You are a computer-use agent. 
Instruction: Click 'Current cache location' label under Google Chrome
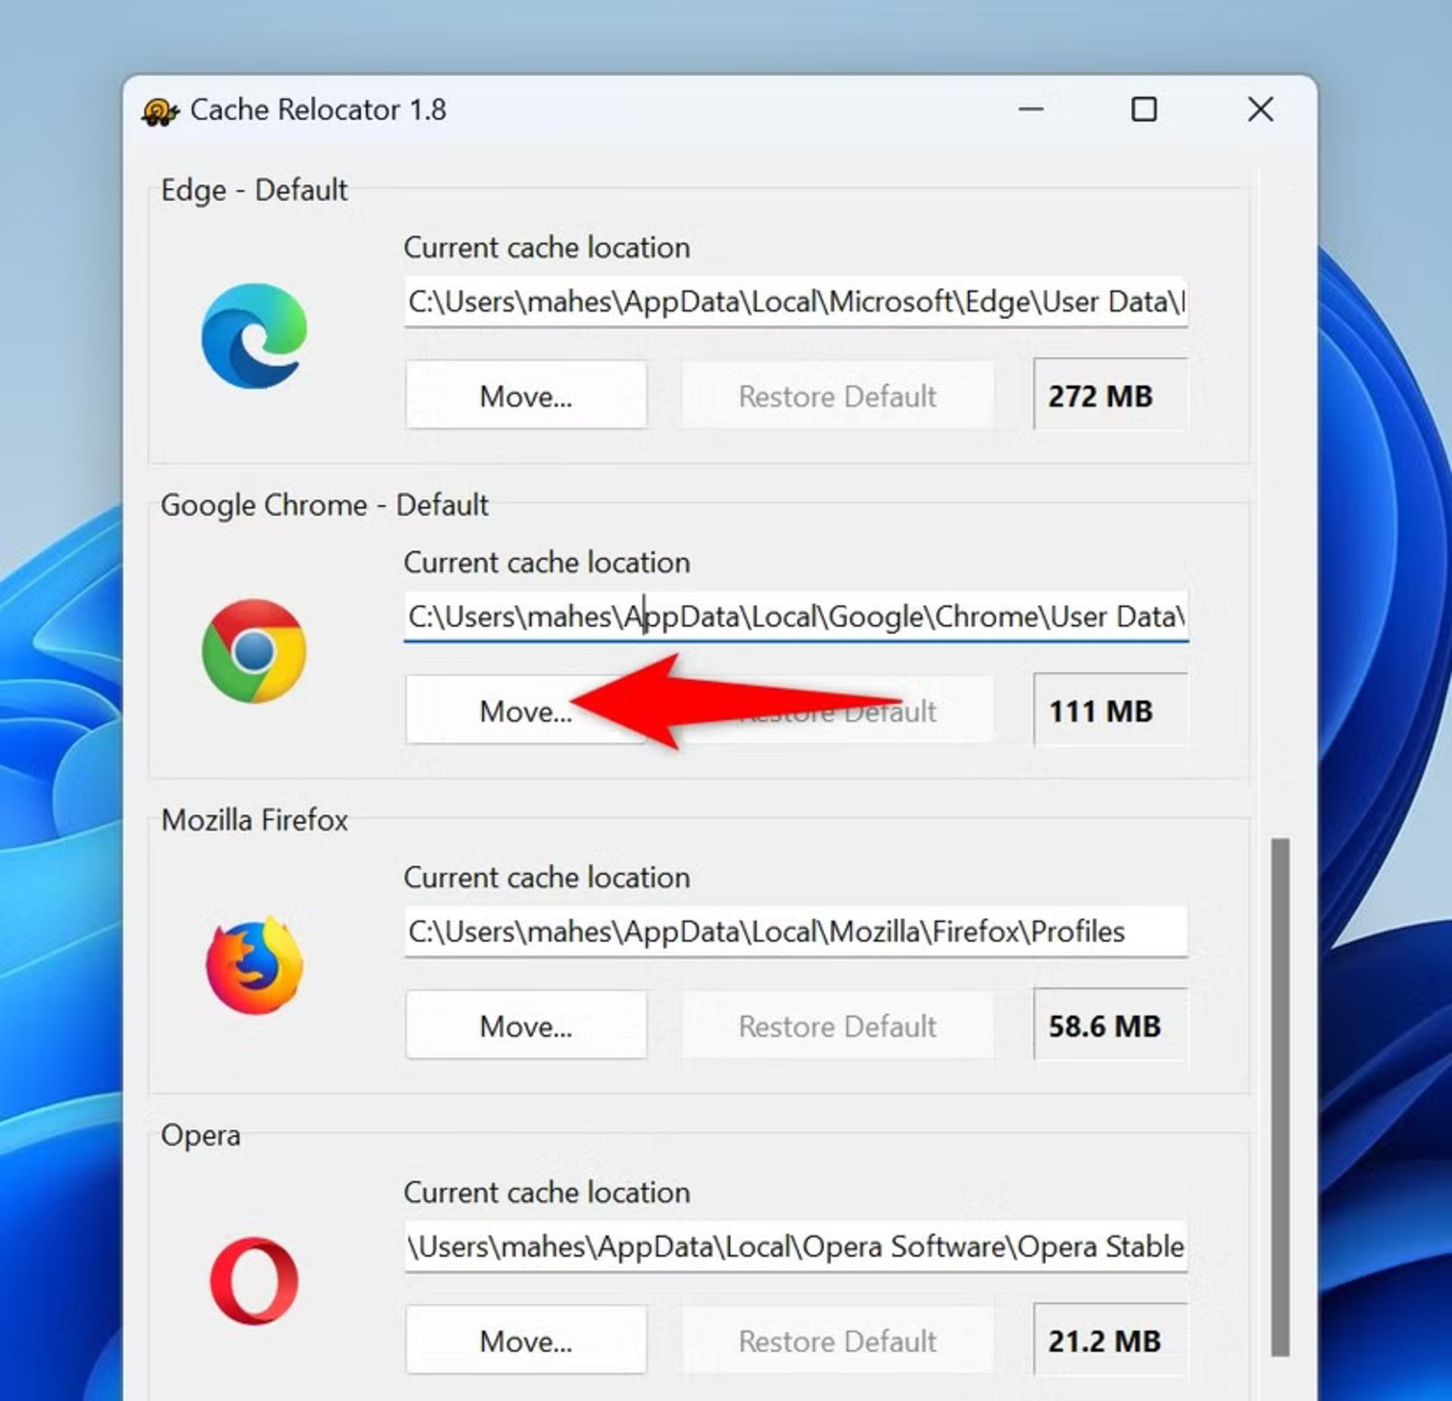coord(547,563)
